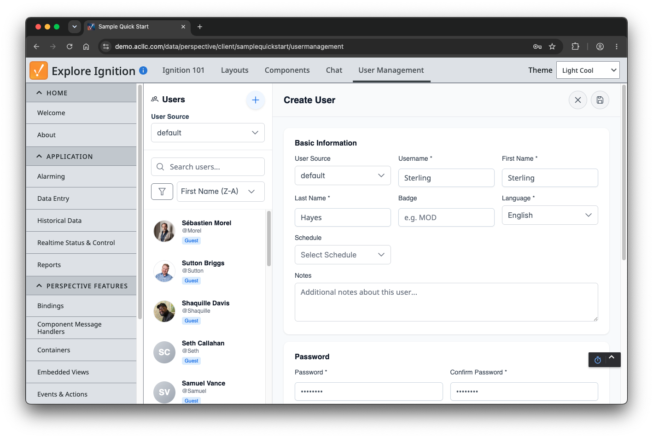
Task: Click the Badge field
Action: click(446, 217)
